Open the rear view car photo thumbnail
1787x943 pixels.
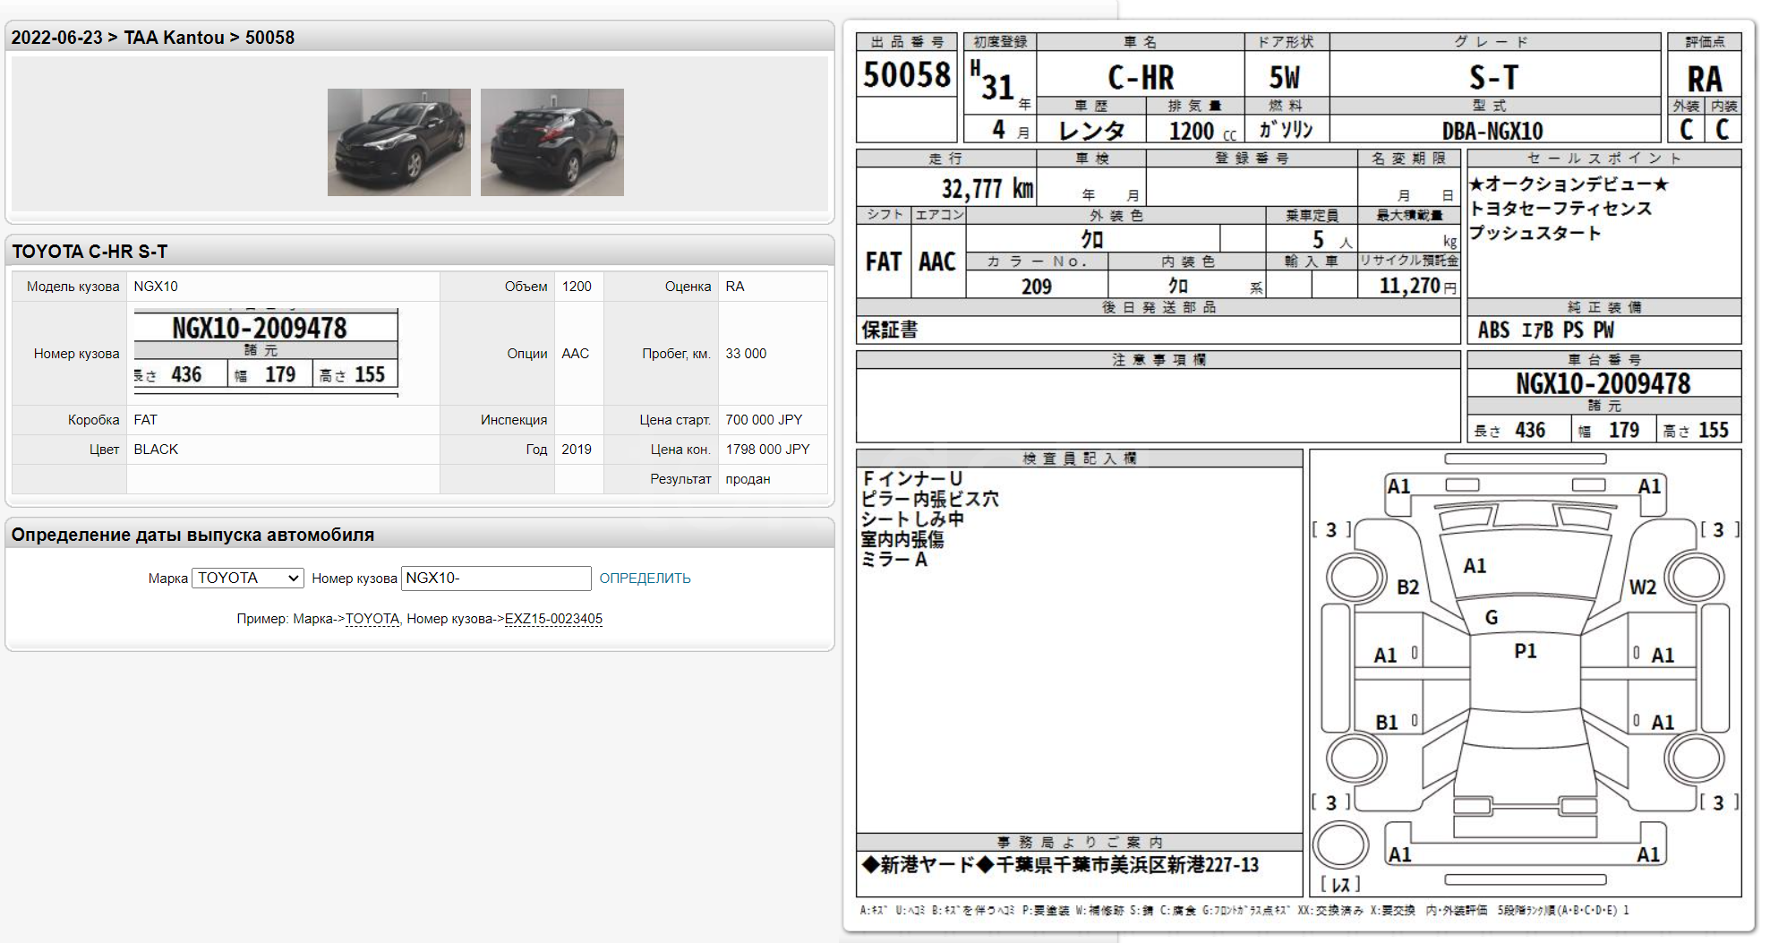552,142
